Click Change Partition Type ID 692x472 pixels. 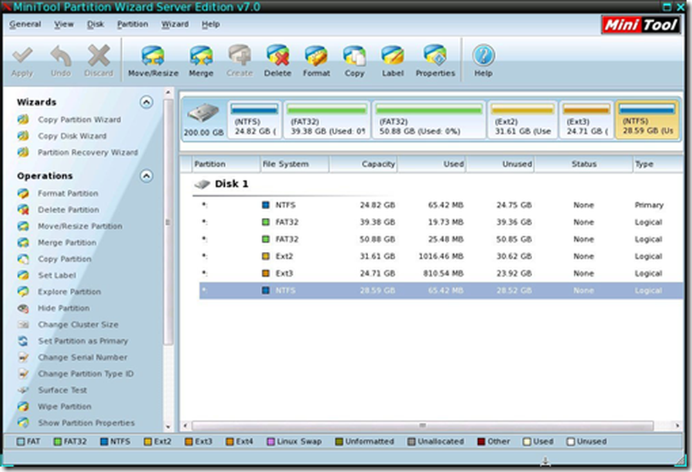click(x=86, y=374)
